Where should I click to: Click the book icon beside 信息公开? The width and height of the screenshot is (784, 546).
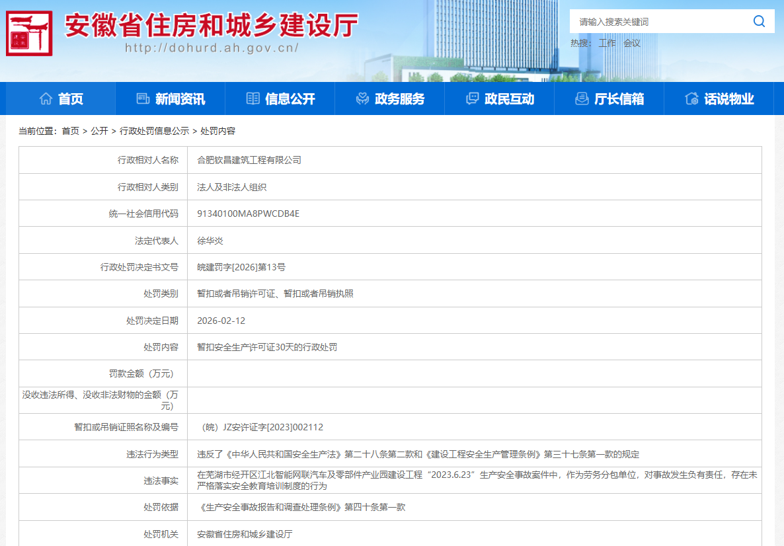(253, 98)
